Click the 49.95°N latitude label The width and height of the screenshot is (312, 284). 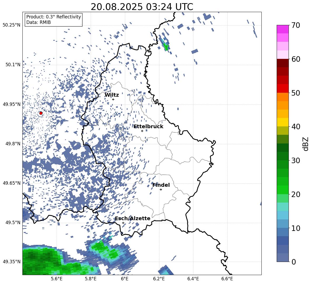[x=12, y=104]
